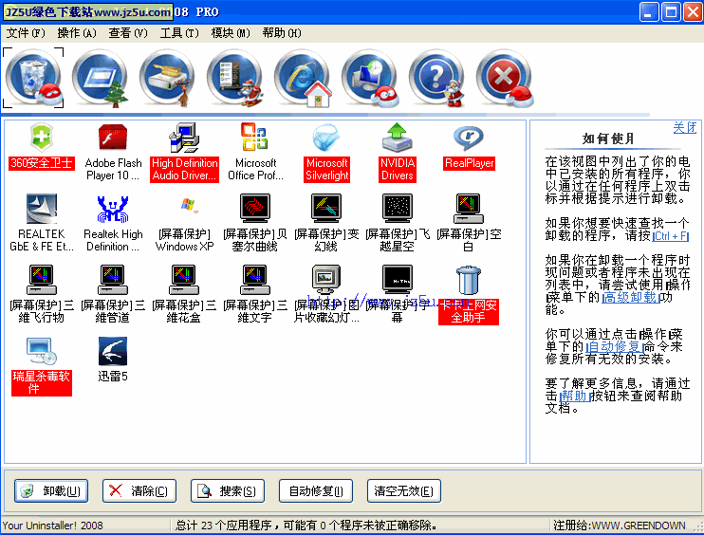Screen dimensions: 704x535
Task: Open the 文件(F) menu
Action: pos(26,33)
